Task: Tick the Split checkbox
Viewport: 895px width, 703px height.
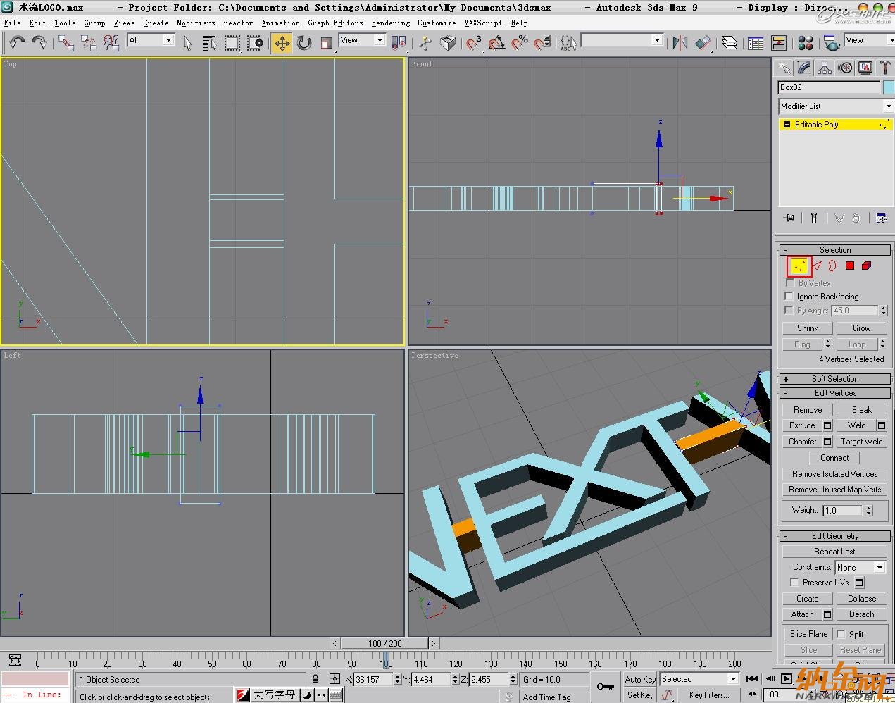Action: [841, 634]
